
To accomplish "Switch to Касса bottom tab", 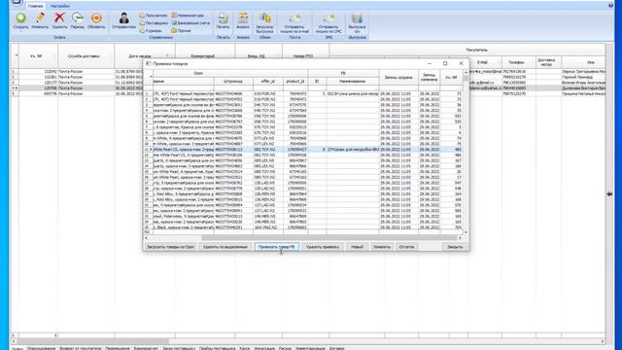I will (245, 348).
